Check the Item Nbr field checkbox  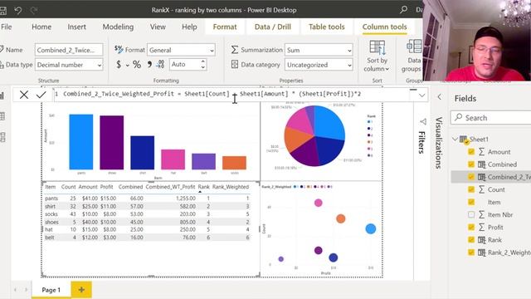tap(471, 214)
